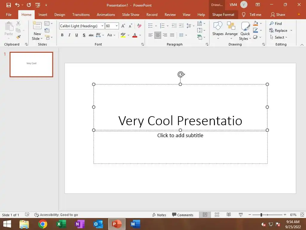306x230 pixels.
Task: Open the Arrange objects menu
Action: coord(231,30)
